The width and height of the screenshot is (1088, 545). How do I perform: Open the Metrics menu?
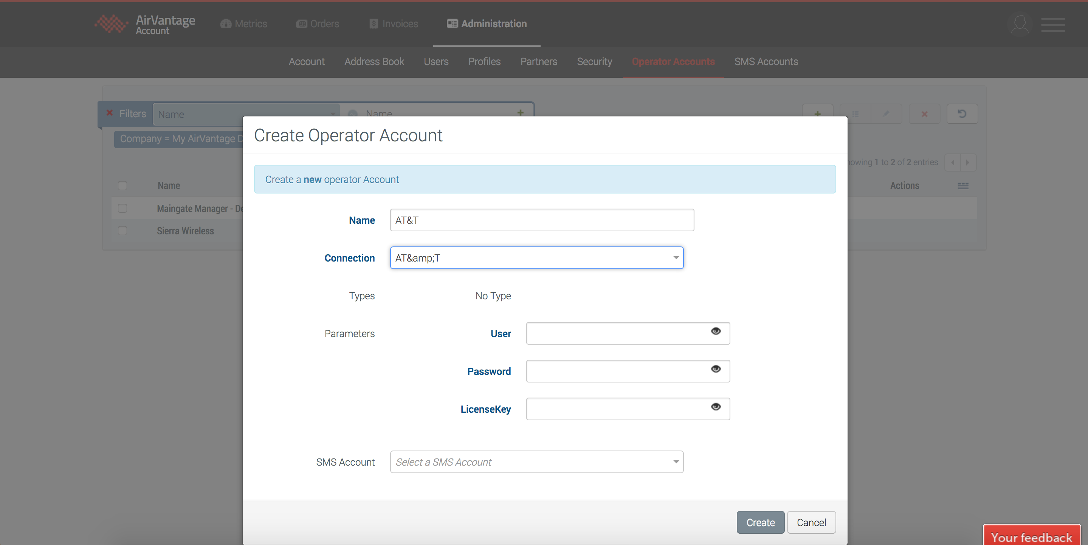[244, 24]
